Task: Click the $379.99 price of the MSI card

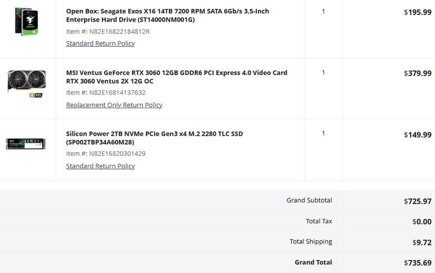Action: [417, 73]
